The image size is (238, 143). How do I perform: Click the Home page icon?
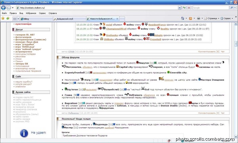(182, 18)
